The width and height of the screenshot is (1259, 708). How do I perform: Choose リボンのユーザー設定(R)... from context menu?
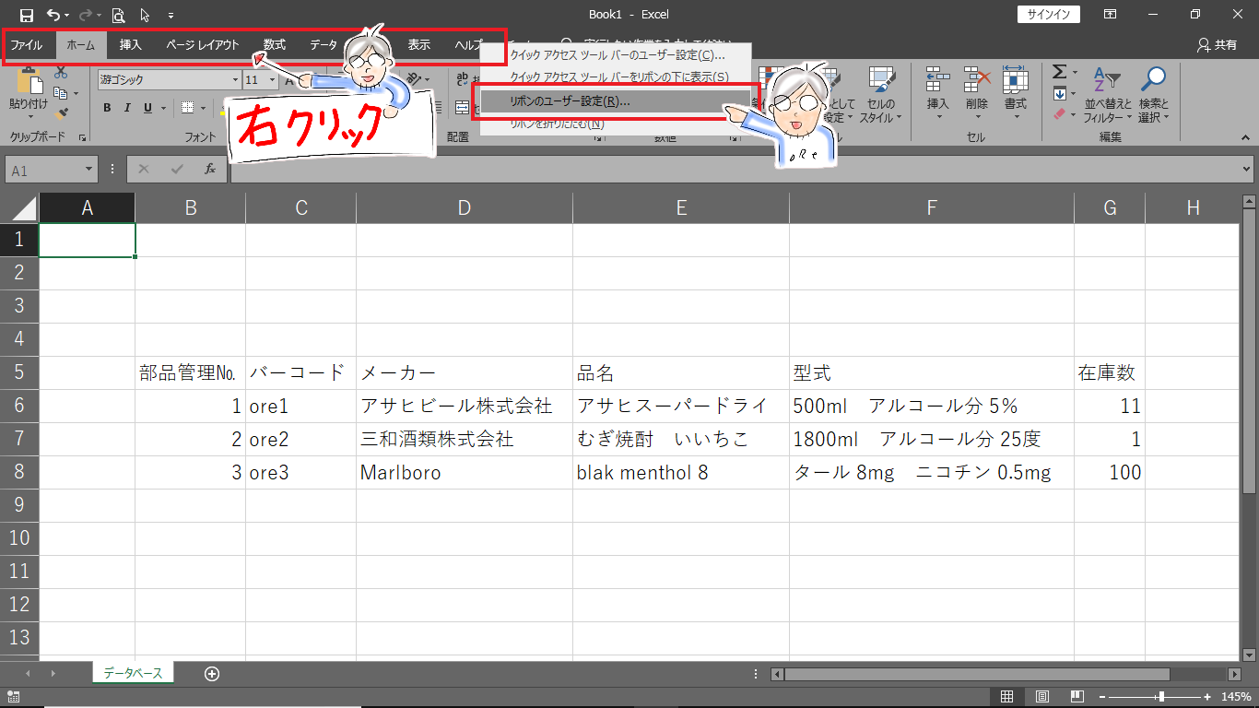pos(616,100)
